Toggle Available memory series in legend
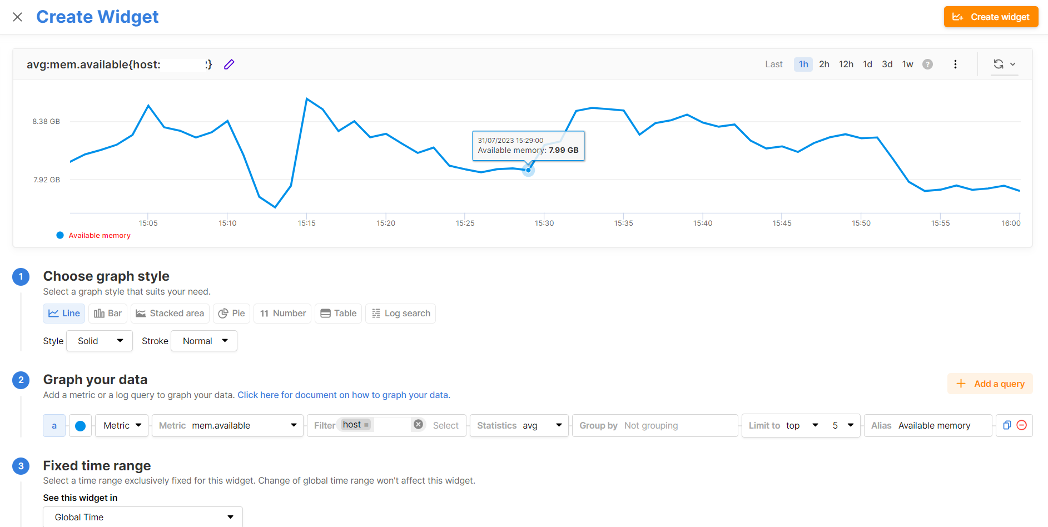 tap(93, 236)
